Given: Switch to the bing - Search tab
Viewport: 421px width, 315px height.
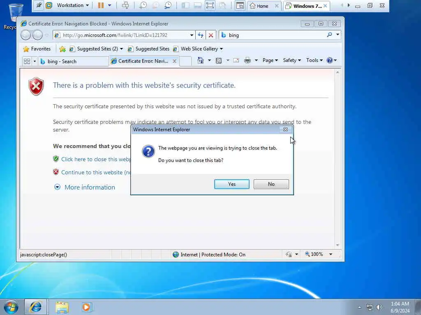Looking at the screenshot, I should (x=73, y=62).
